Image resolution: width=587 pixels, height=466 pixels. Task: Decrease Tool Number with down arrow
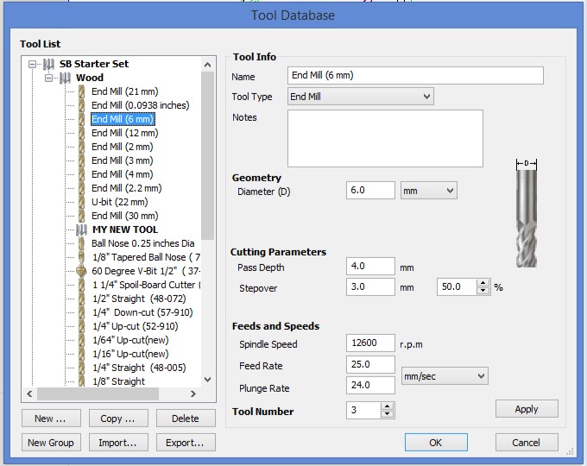click(387, 414)
